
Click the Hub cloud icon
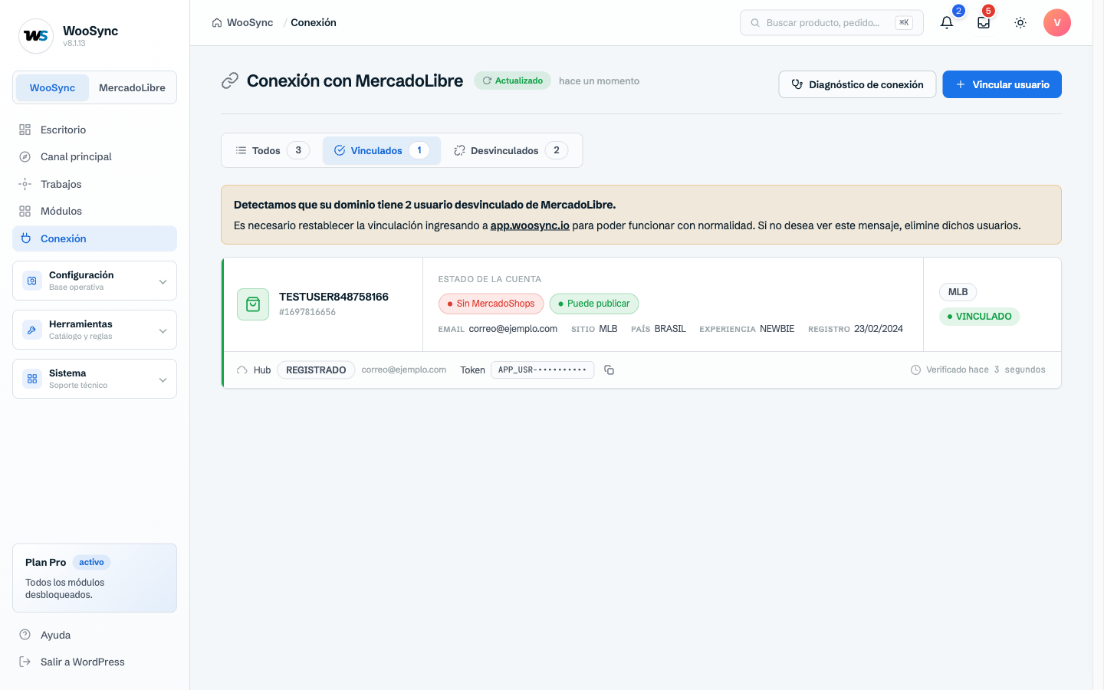pos(242,370)
